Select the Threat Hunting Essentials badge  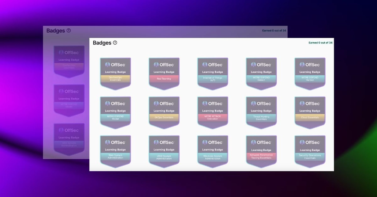coord(261,113)
